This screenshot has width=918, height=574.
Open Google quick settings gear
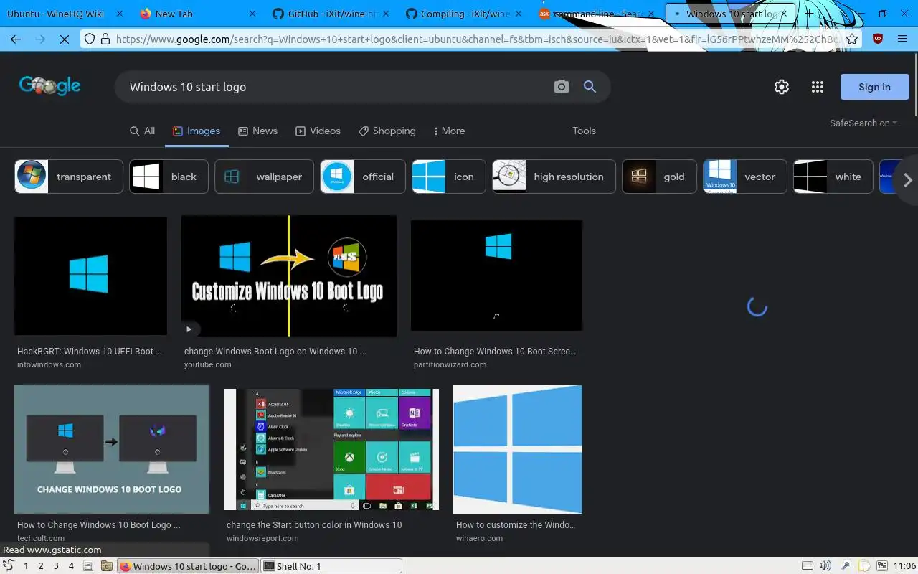click(782, 87)
